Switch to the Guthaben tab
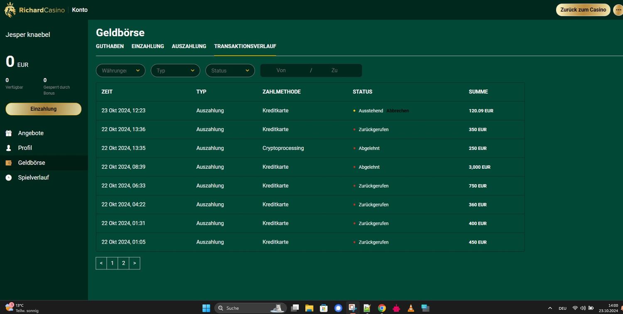Image resolution: width=623 pixels, height=314 pixels. pos(110,46)
